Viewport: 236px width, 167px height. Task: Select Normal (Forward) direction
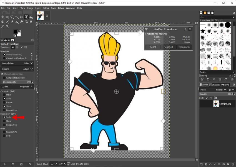pos(4,55)
